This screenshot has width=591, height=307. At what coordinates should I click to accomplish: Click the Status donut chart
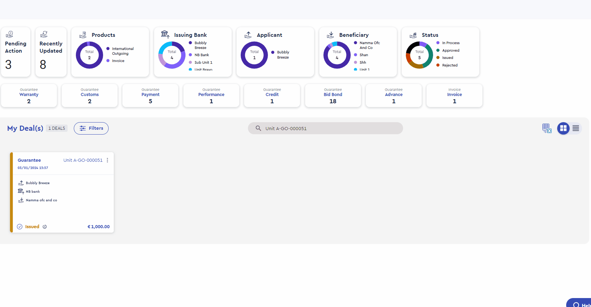pos(420,55)
